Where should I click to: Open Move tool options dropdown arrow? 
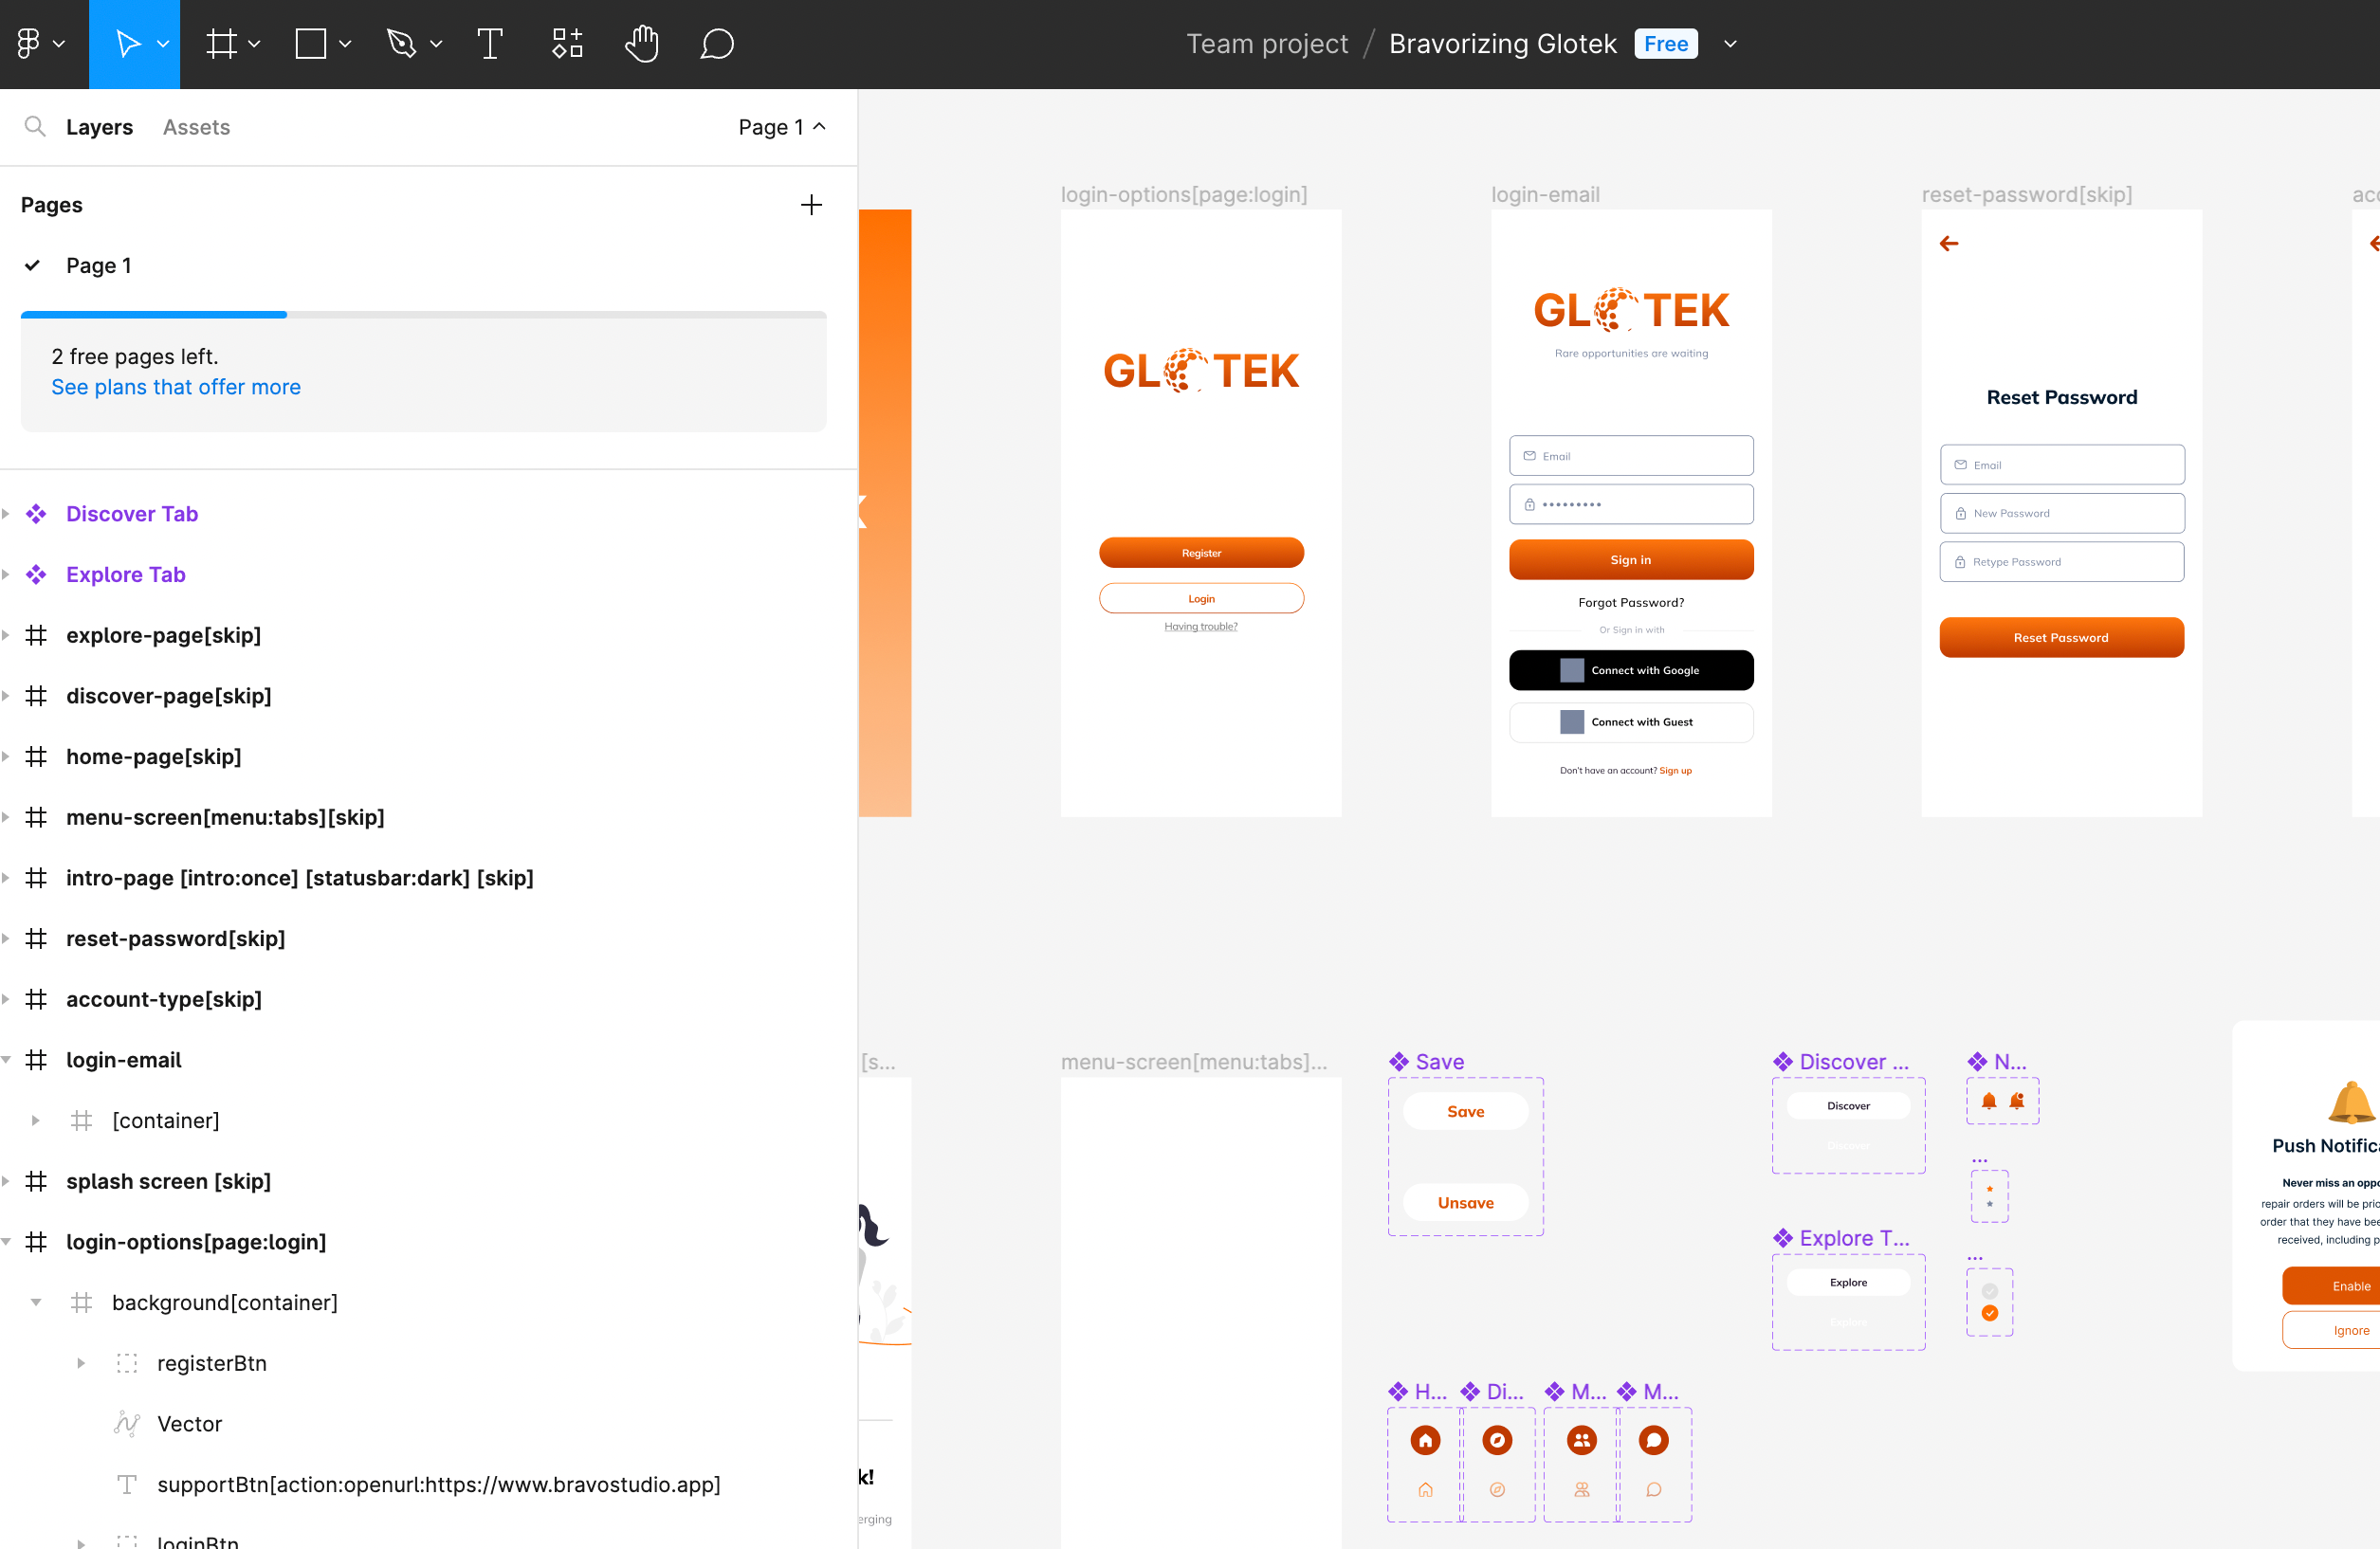point(163,44)
